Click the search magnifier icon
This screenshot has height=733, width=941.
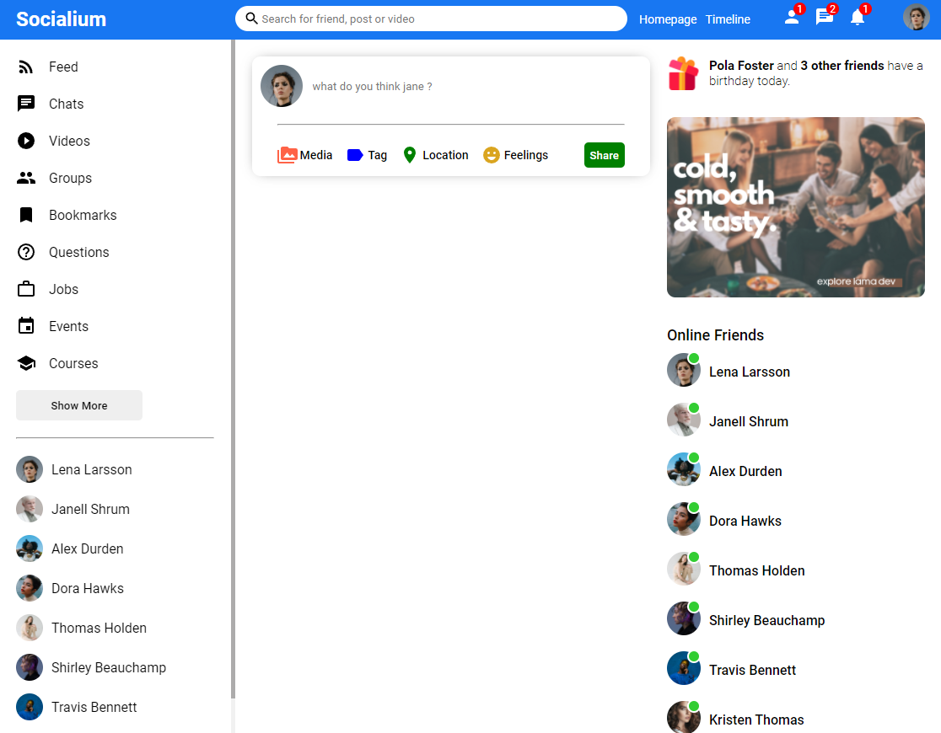[x=251, y=19]
